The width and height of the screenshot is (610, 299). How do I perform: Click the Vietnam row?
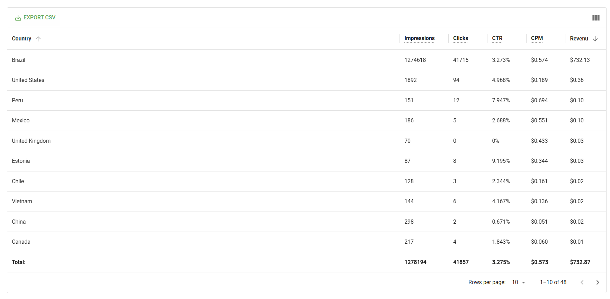click(306, 202)
